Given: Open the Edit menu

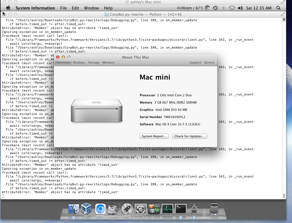Looking at the screenshot, I should click(75, 8).
